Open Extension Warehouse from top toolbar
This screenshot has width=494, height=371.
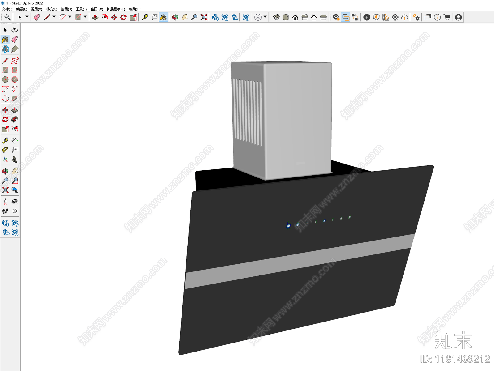tap(225, 17)
